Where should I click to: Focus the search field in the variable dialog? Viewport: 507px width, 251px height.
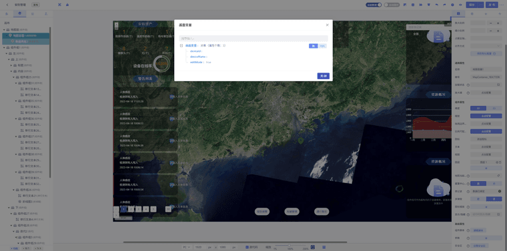click(253, 39)
